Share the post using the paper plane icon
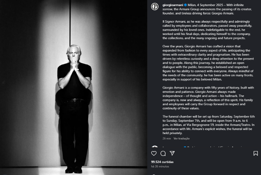 point(172,153)
